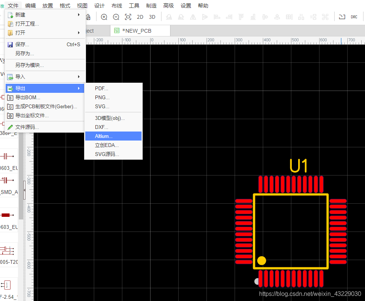This screenshot has height=301, width=365.
Task: Open the 制造 menu
Action: coord(151,6)
